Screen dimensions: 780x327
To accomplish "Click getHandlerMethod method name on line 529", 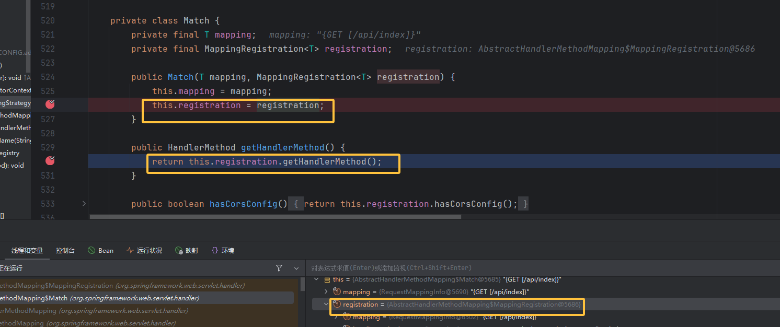I will 282,148.
